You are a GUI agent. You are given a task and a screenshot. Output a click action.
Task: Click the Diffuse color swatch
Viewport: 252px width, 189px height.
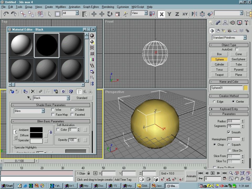point(36,135)
